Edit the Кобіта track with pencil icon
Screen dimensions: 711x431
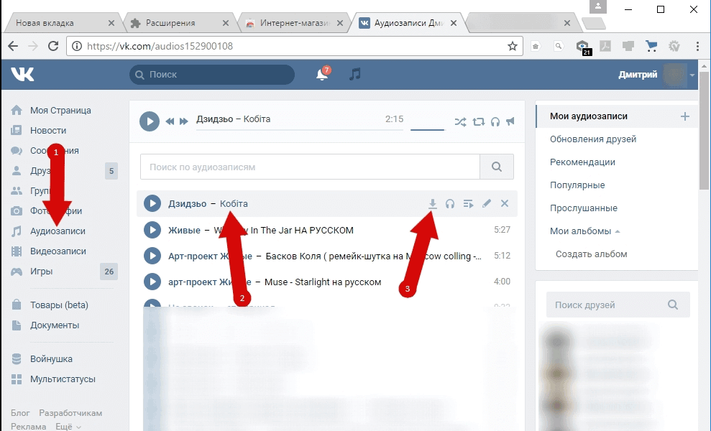487,203
